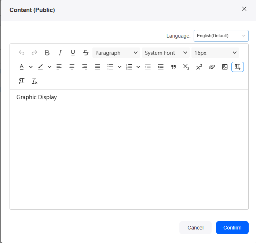Apply superscript formatting
The width and height of the screenshot is (256, 243).
199,67
